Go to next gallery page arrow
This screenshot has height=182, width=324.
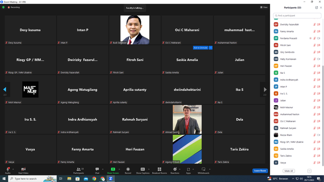[x=265, y=89]
